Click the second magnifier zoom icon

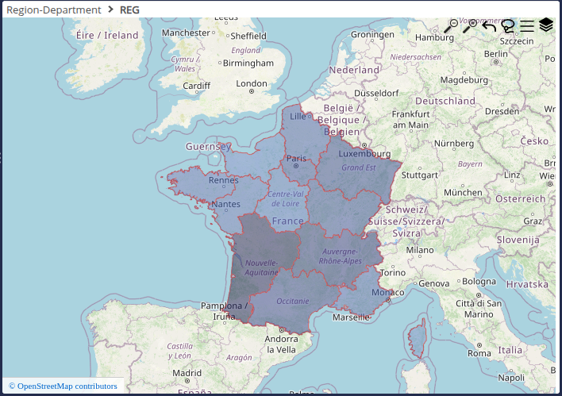(x=470, y=26)
